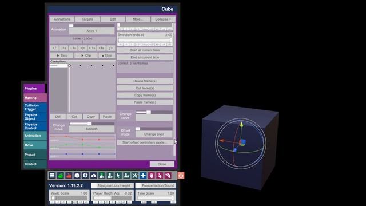The image size is (366, 206).
Task: Open the cloud download hub icon
Action: (94, 176)
